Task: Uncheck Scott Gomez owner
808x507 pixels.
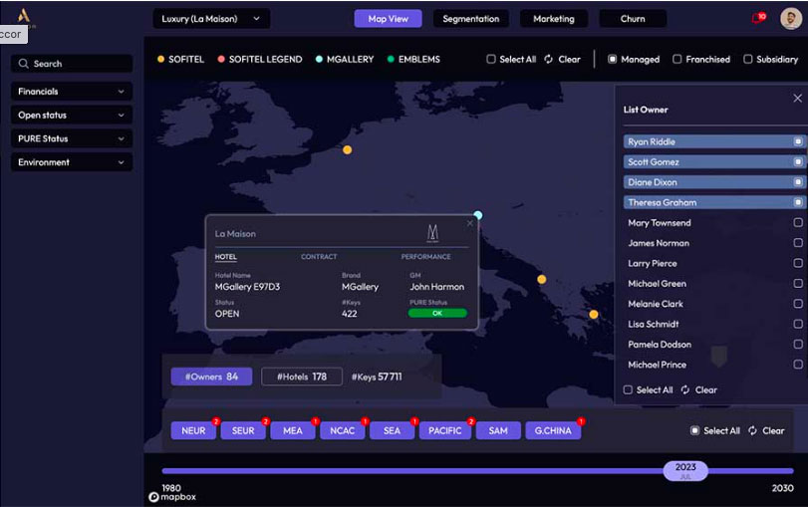Action: pyautogui.click(x=798, y=161)
